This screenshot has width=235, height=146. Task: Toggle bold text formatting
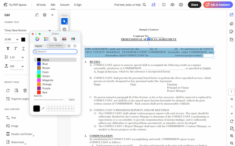(8, 48)
